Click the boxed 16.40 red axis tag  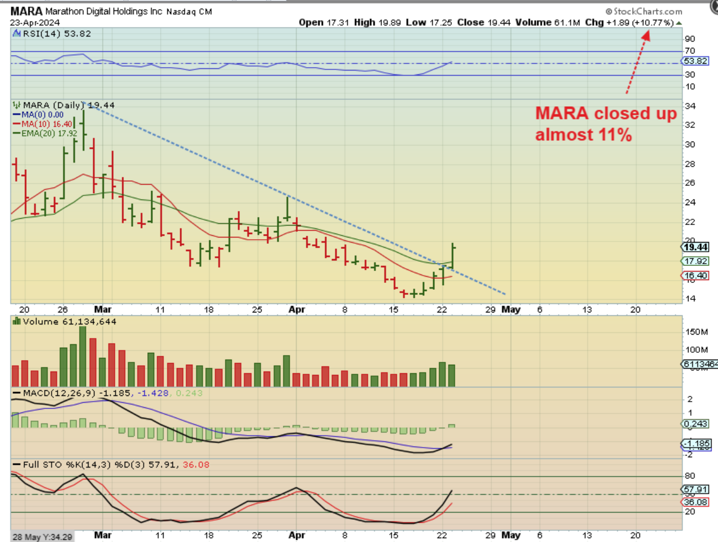click(696, 276)
